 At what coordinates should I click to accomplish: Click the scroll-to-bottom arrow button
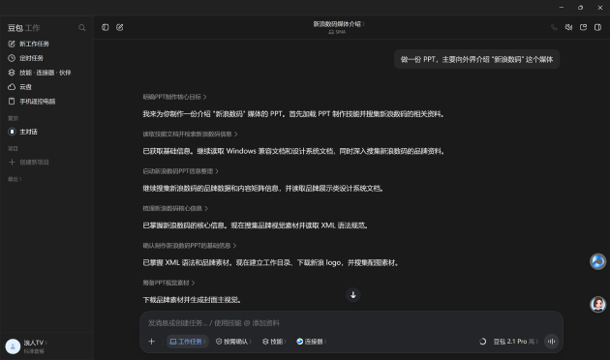(353, 295)
